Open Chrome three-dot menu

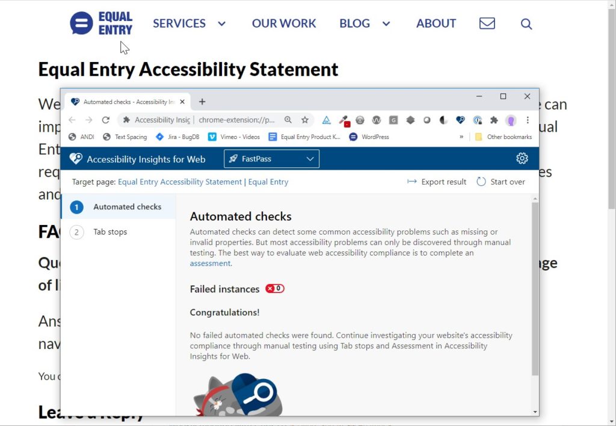[528, 120]
